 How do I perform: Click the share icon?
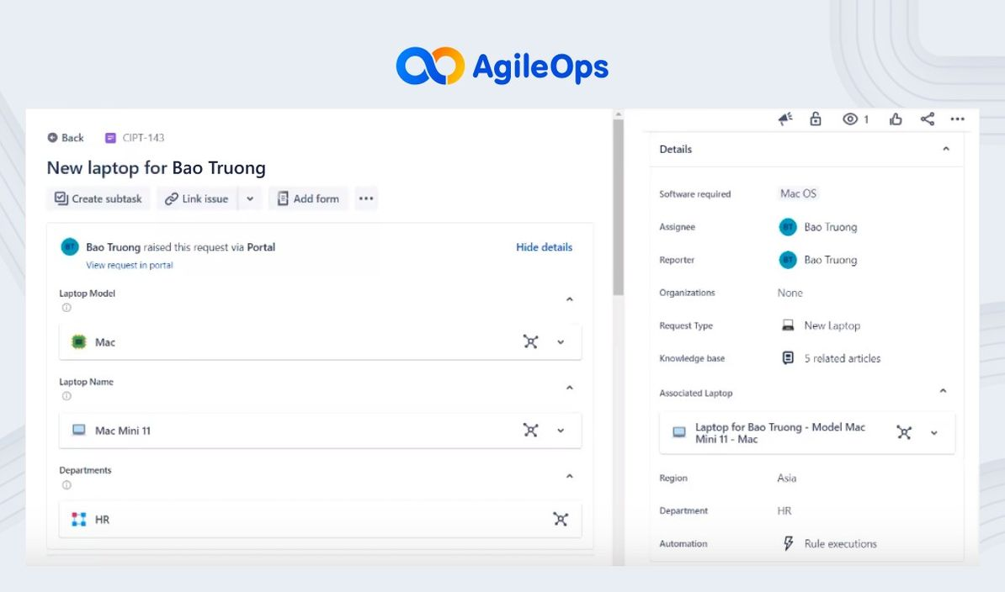click(x=928, y=119)
